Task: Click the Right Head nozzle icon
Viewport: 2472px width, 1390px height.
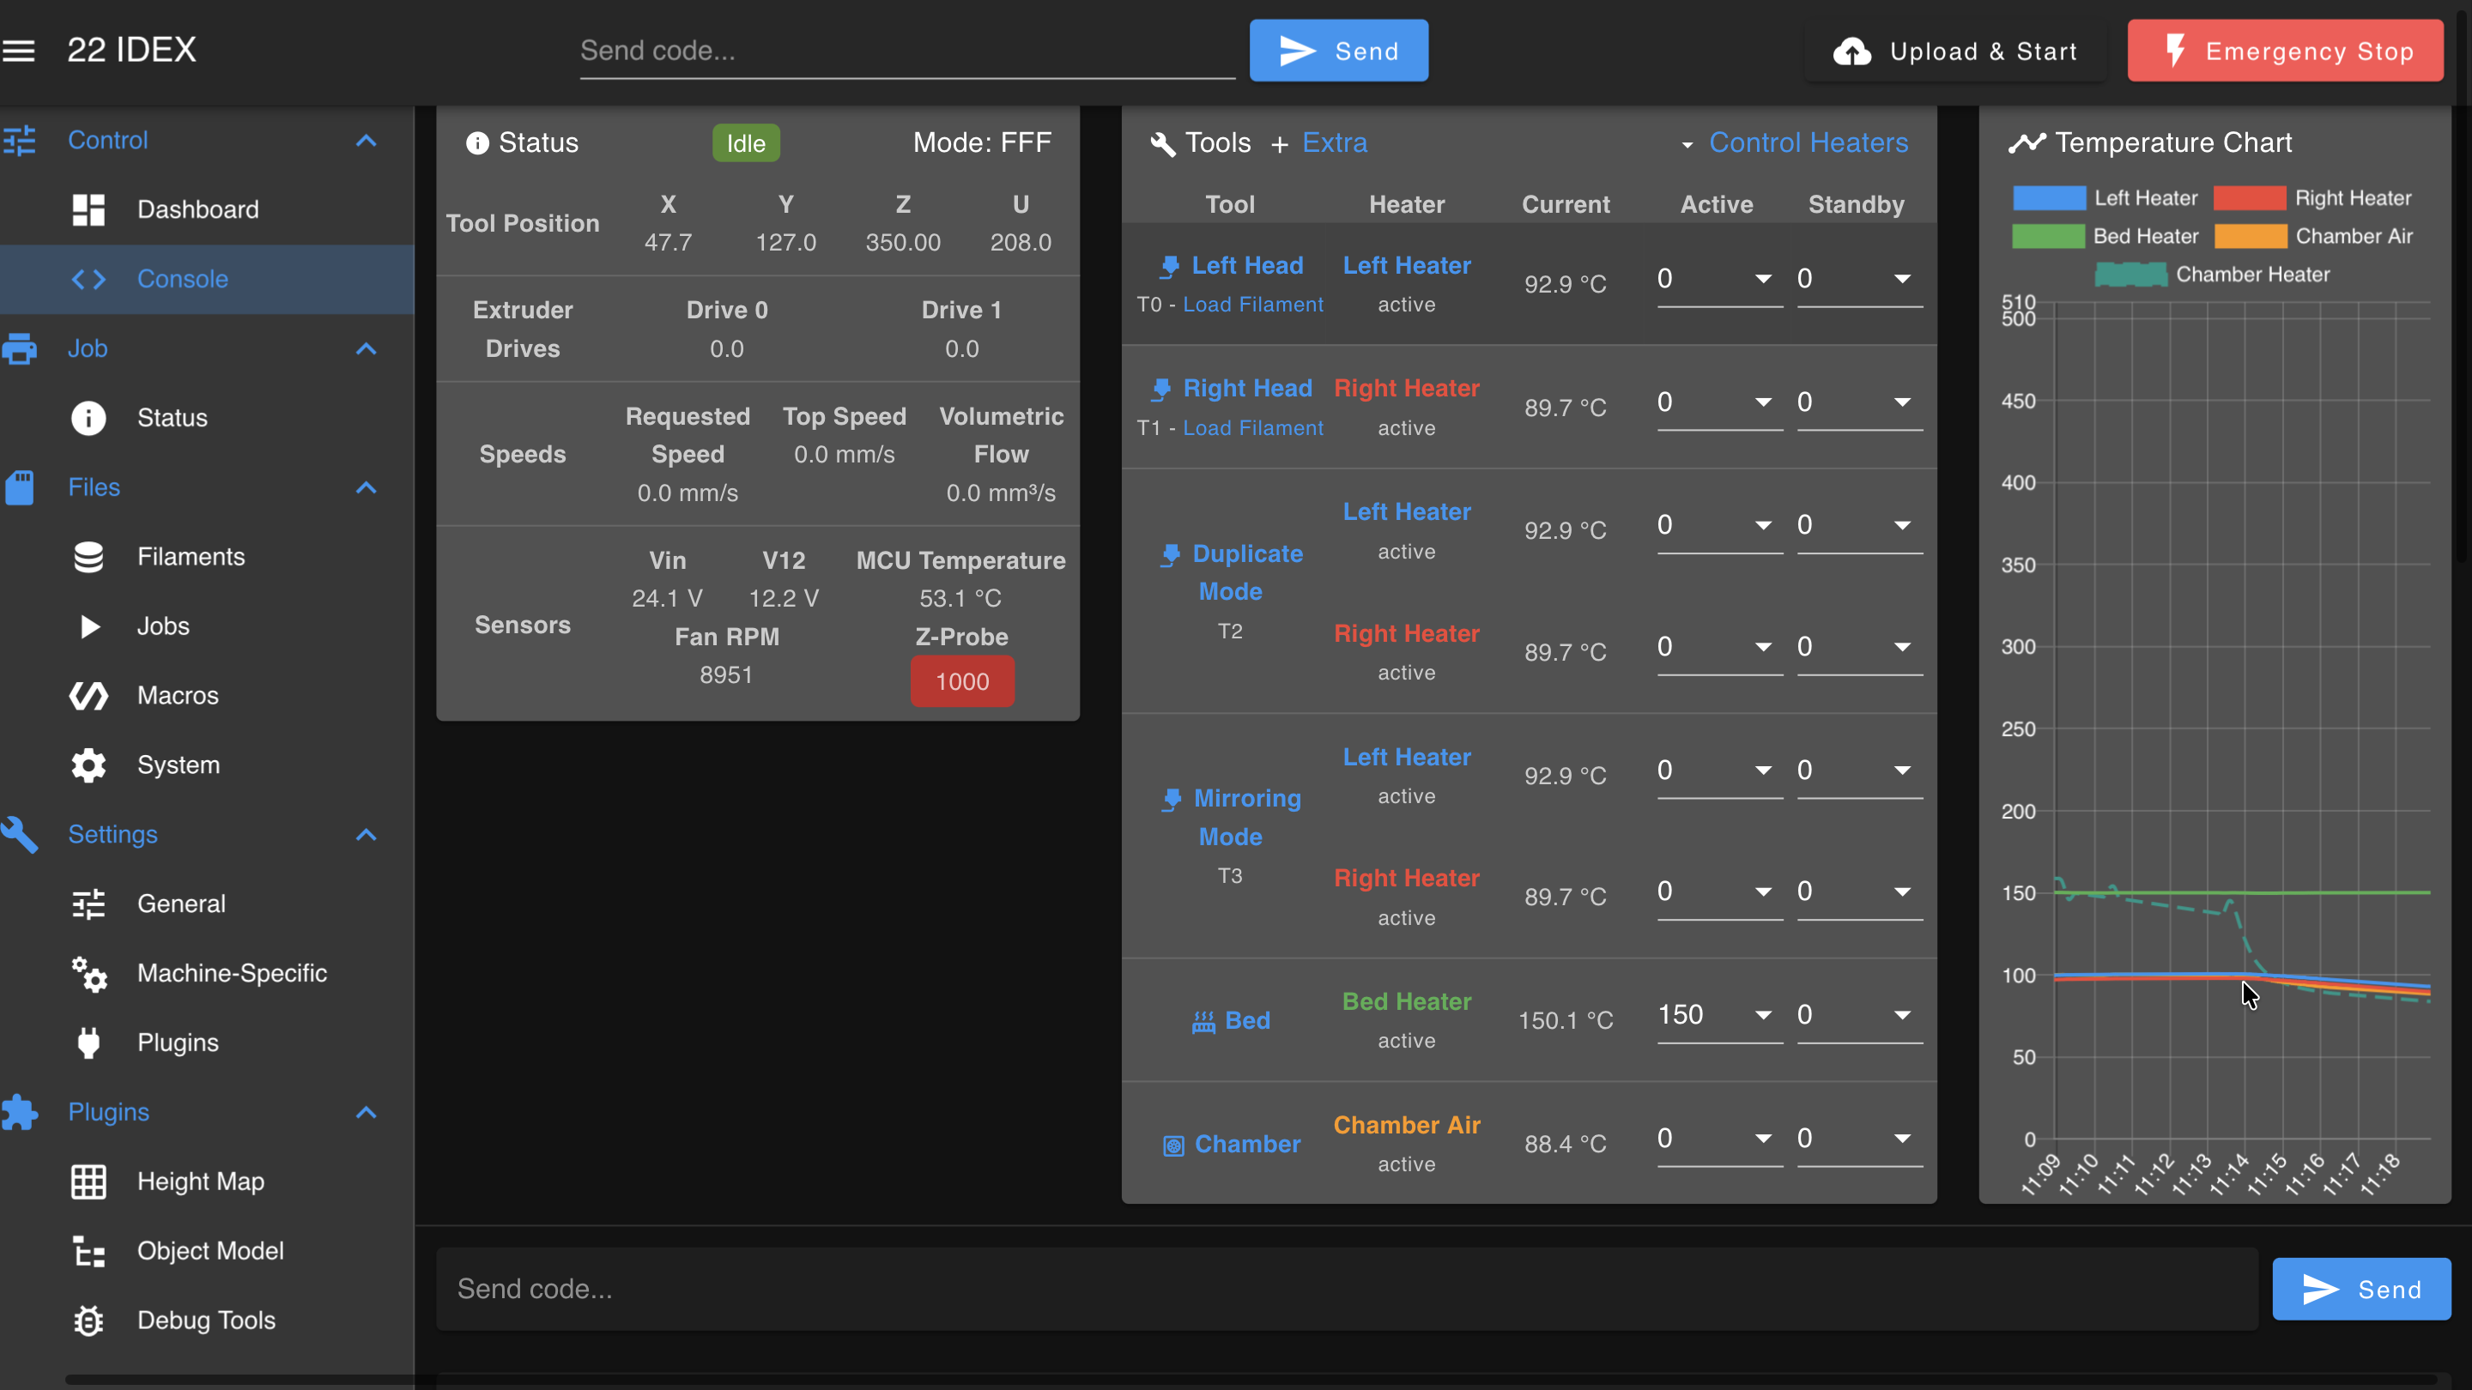Action: 1161,390
